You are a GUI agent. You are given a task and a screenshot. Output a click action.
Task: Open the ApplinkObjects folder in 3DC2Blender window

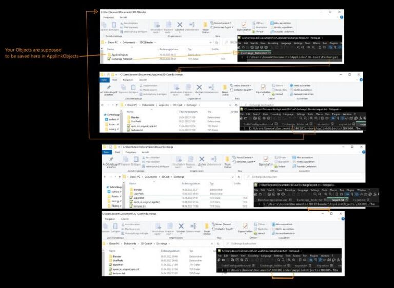point(119,54)
